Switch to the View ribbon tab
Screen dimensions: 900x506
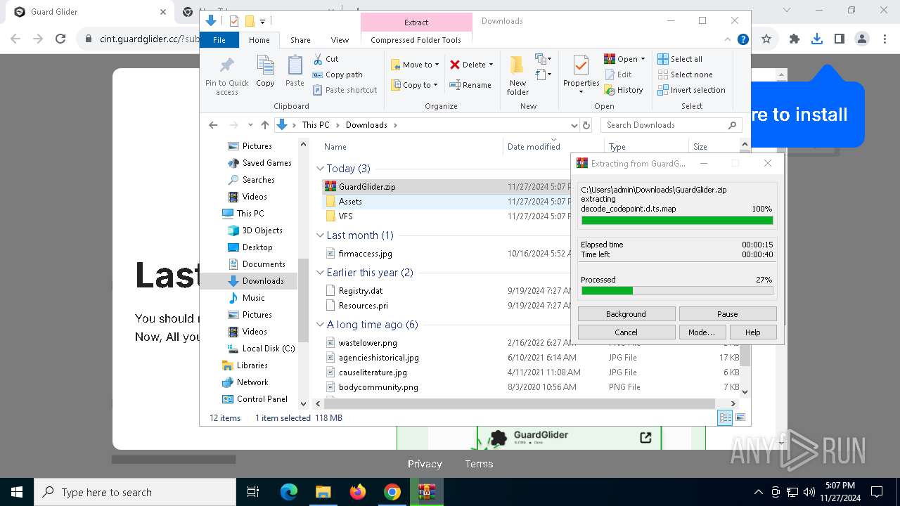(340, 40)
